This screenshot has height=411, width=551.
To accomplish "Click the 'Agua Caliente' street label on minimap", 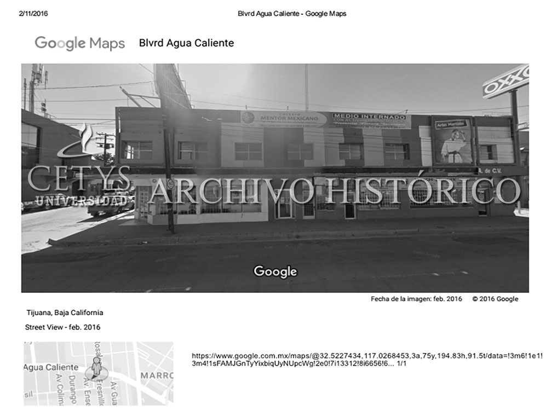I will point(51,367).
